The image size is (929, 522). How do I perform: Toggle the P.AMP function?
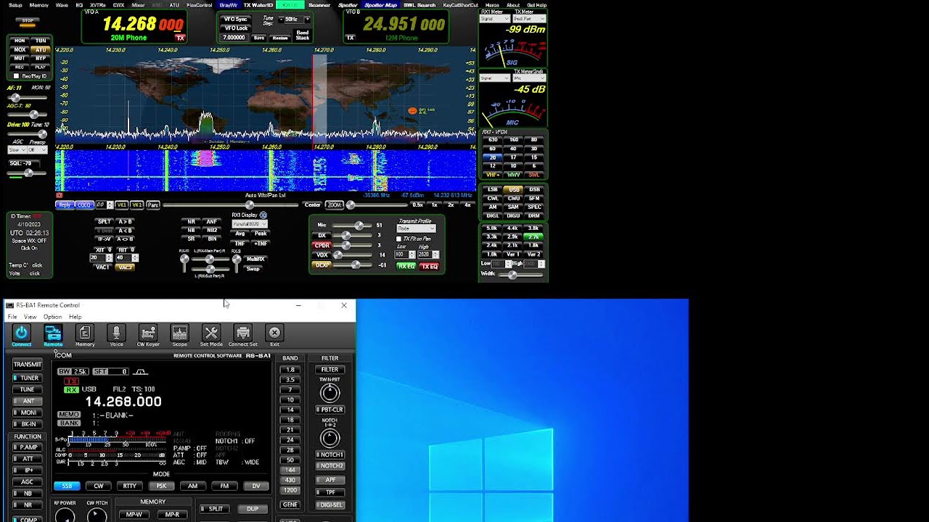pyautogui.click(x=28, y=447)
